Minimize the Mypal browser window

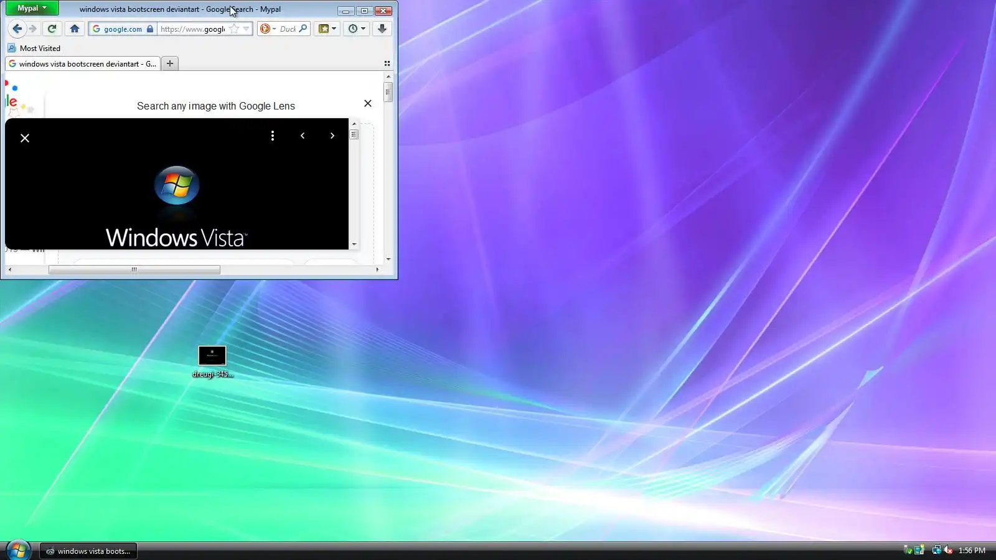[x=345, y=11]
